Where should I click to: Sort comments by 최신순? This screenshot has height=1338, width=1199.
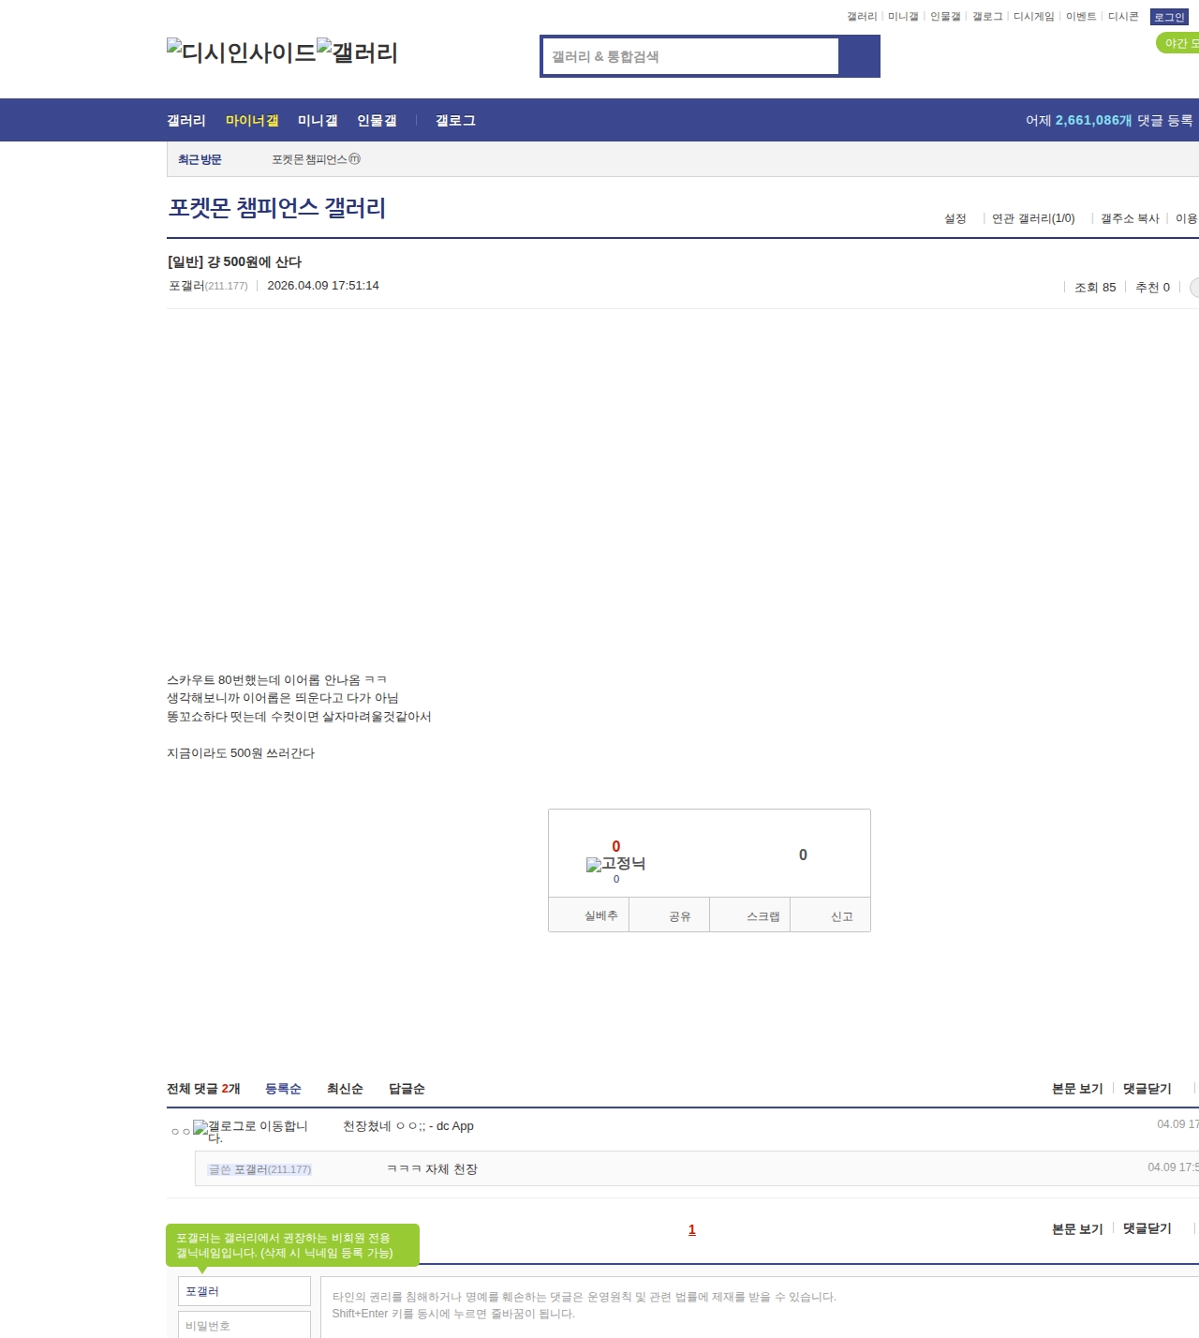[345, 1089]
